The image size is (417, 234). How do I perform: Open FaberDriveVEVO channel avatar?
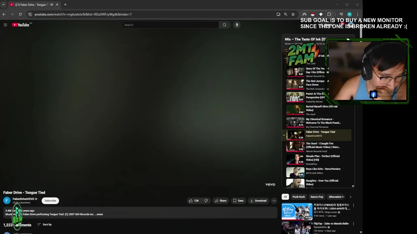(x=7, y=201)
